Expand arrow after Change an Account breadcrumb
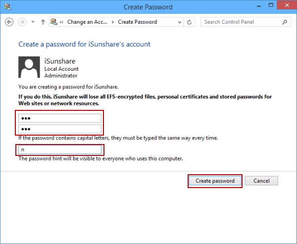The width and height of the screenshot is (297, 244). coord(113,22)
